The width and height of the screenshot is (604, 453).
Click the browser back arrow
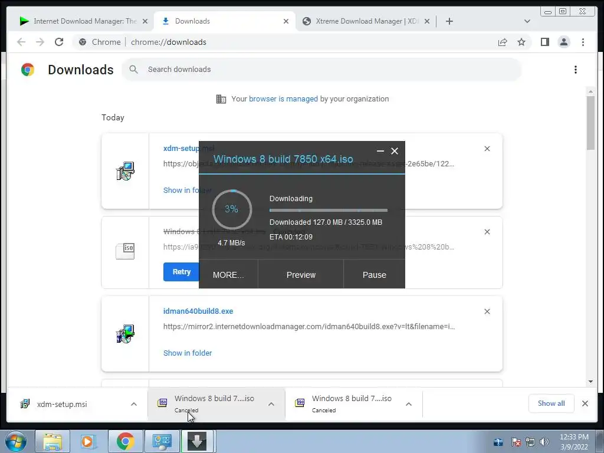[x=21, y=42]
